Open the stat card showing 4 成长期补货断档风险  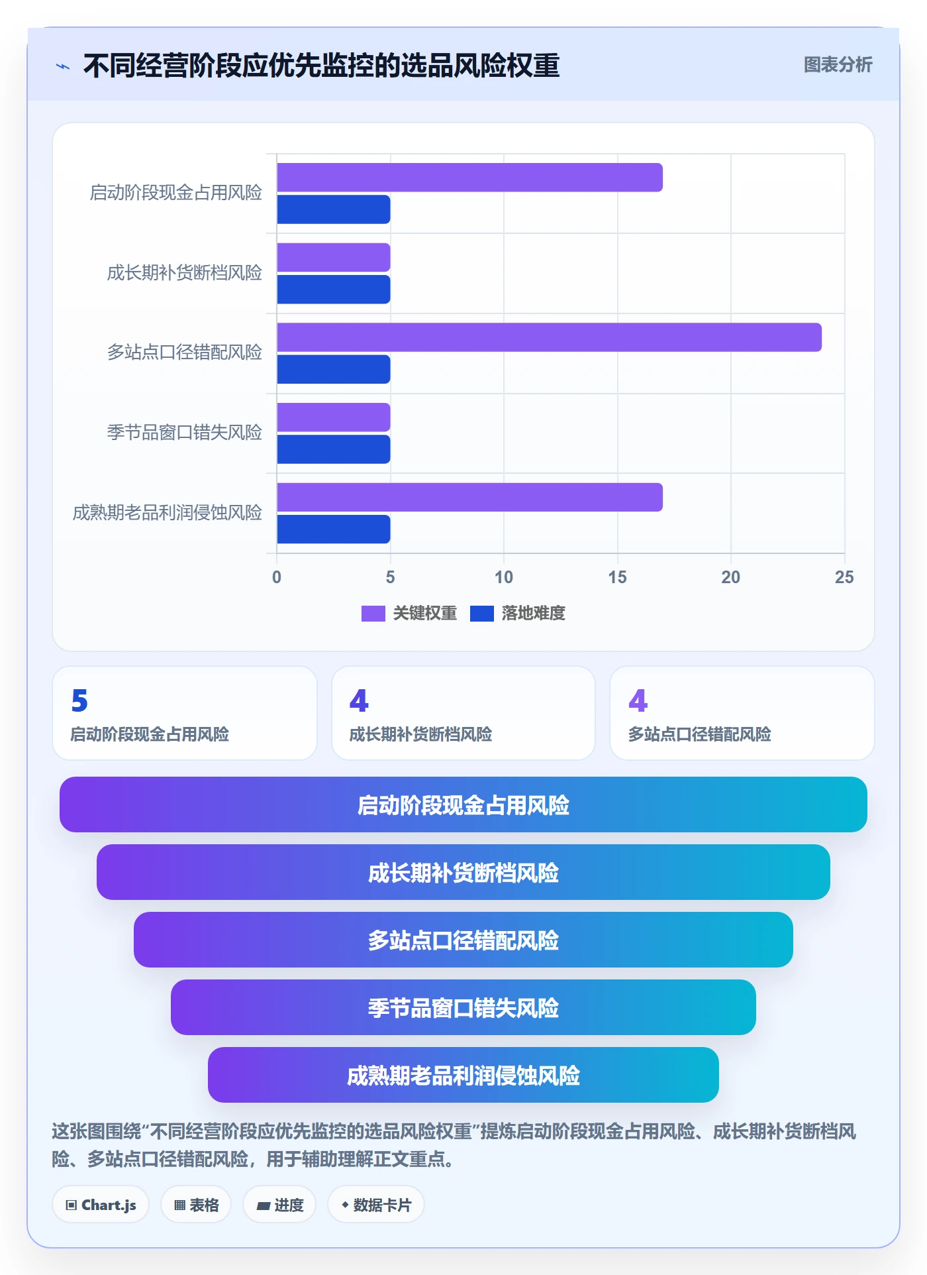pos(463,713)
